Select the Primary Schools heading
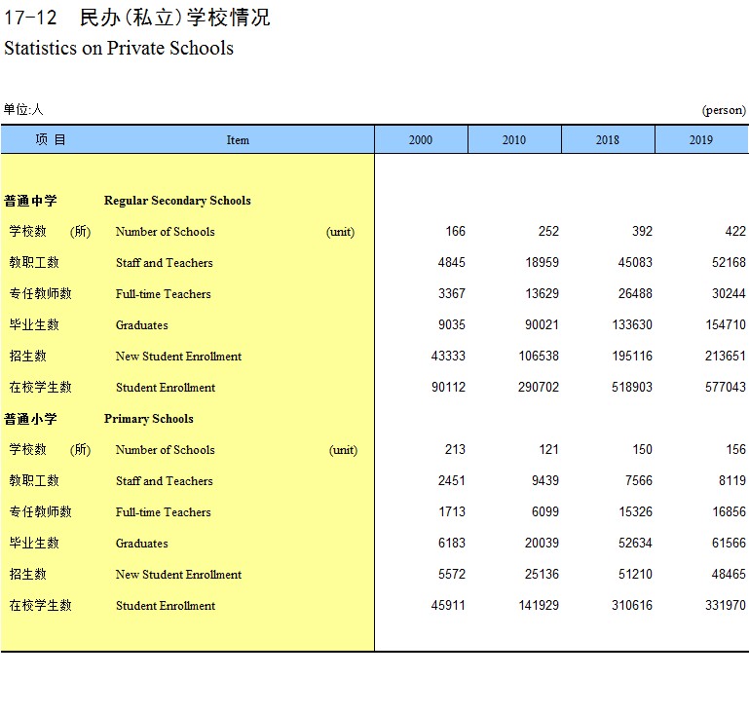749x715 pixels. click(149, 419)
